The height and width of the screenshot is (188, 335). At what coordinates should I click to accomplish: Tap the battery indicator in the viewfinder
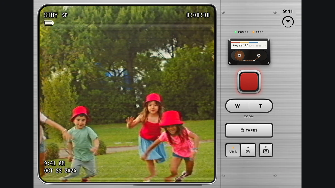pyautogui.click(x=49, y=23)
